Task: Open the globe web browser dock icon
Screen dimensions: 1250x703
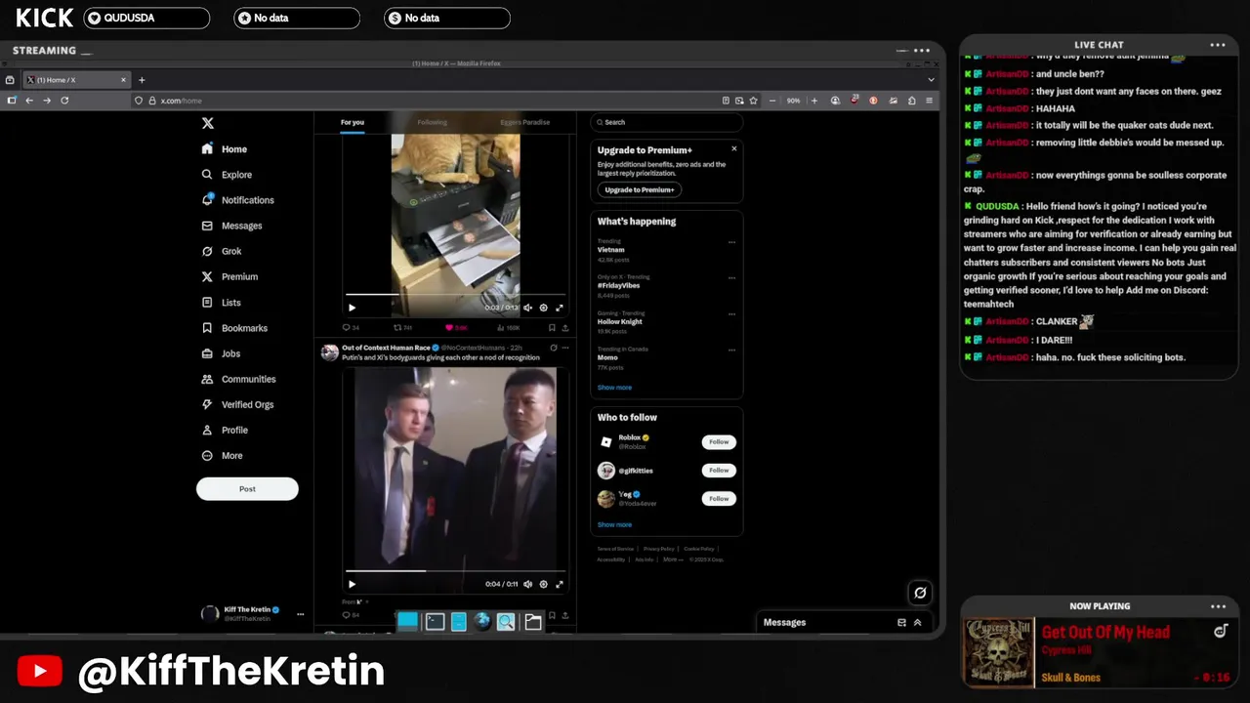Action: coord(481,622)
